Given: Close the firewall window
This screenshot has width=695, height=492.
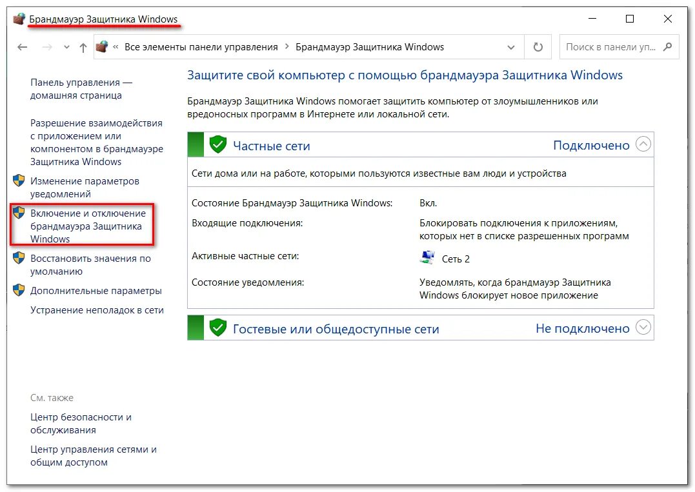Looking at the screenshot, I should [667, 19].
